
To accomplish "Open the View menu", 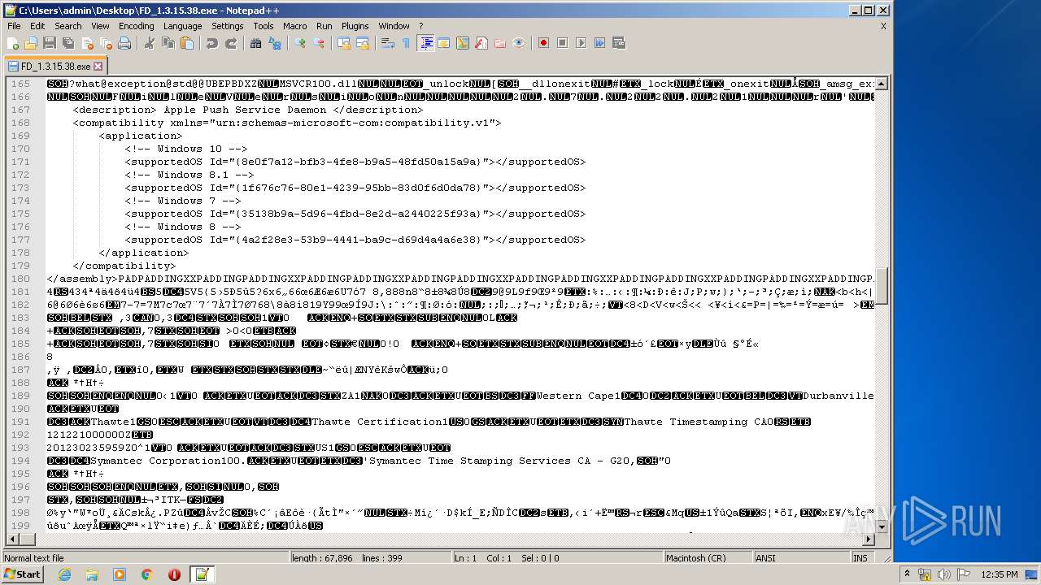I will click(100, 26).
